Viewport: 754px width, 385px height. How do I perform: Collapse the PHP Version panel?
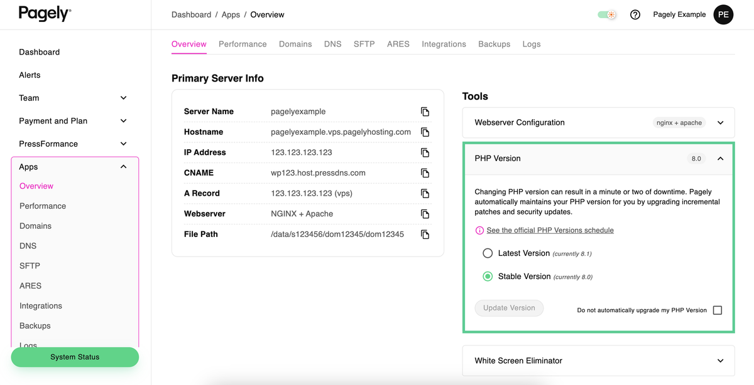[x=721, y=159]
